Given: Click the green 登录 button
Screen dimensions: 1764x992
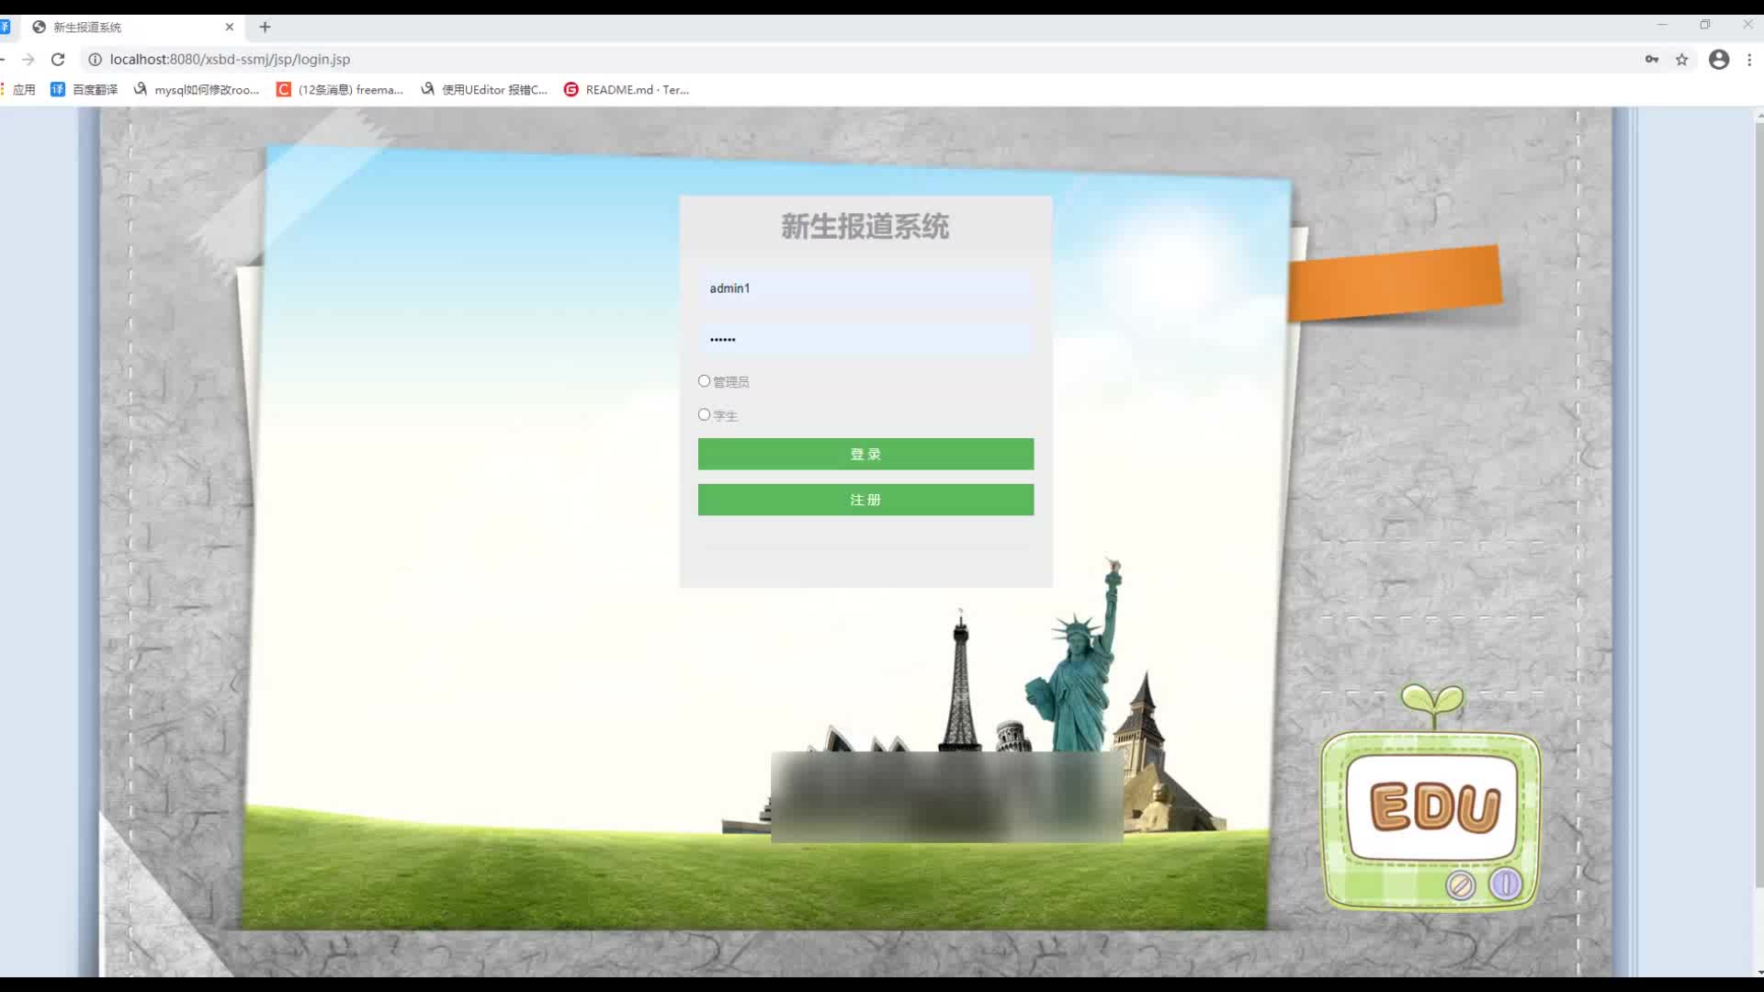Looking at the screenshot, I should [865, 454].
